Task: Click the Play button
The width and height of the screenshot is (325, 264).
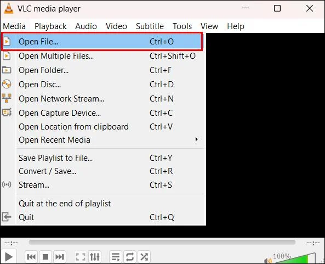Action: click(x=9, y=257)
